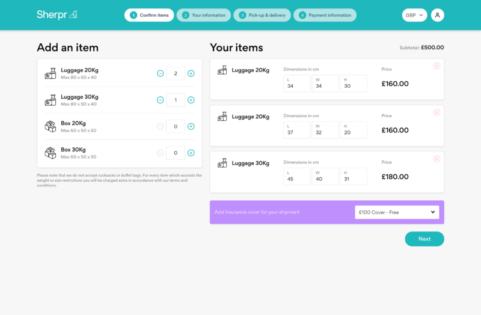This screenshot has width=481, height=315.
Task: Click the Box 20Kg boxes icon
Action: pos(51,126)
